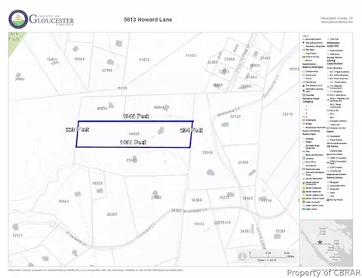Click the County of Gloucester seal logo

coord(18,20)
